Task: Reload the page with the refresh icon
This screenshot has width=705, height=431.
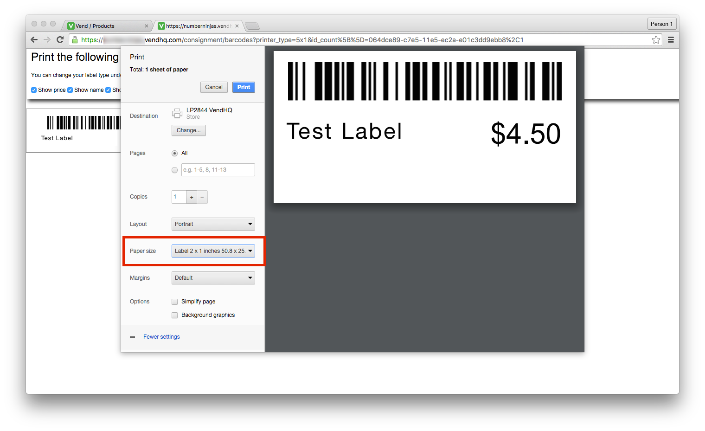Action: [x=60, y=40]
